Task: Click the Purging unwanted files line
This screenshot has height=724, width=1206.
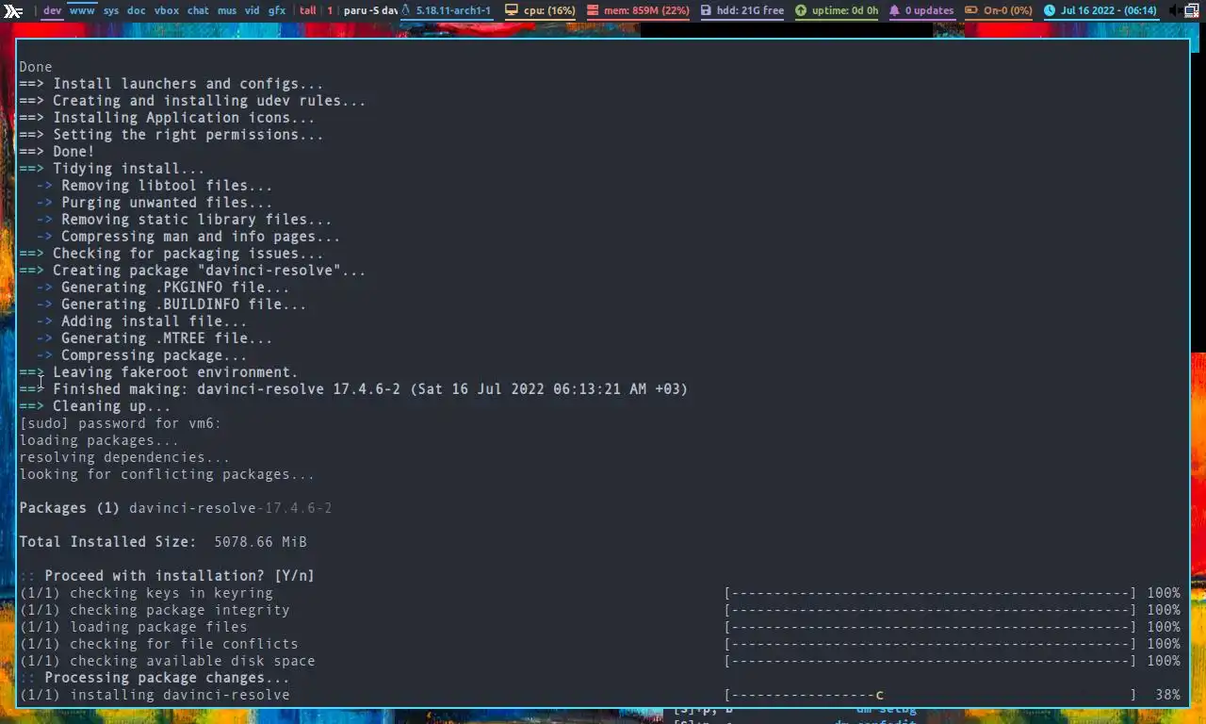Action: tap(155, 203)
